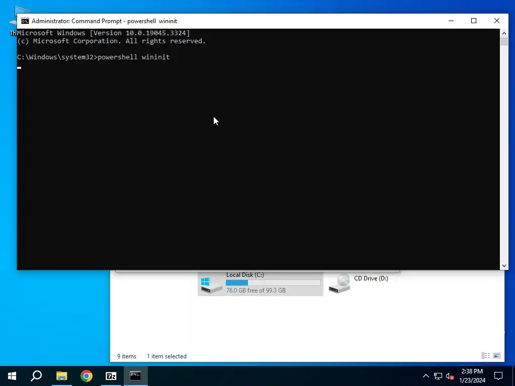The height and width of the screenshot is (386, 515).
Task: Launch Google Chrome from the taskbar
Action: tap(87, 376)
